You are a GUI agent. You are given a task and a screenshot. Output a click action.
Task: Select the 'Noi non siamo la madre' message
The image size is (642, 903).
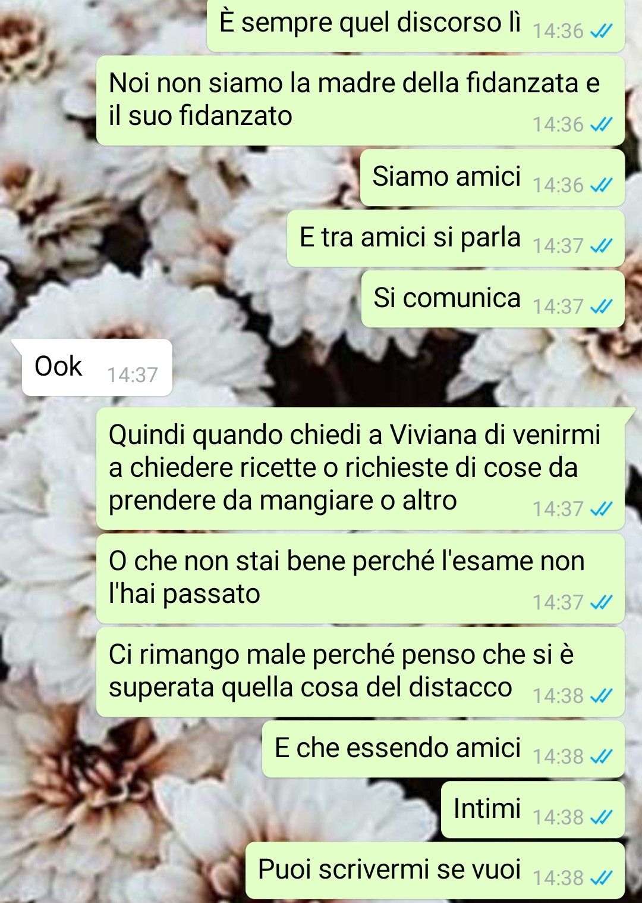point(360,101)
